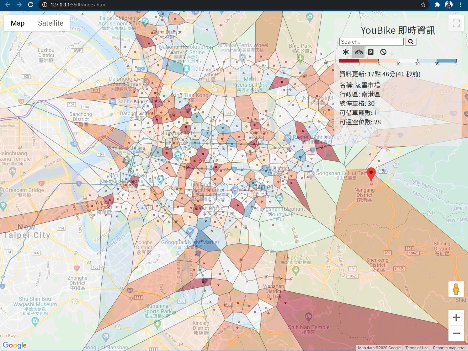The height and width of the screenshot is (351, 468).
Task: Zoom in the map with plus
Action: pos(456,318)
